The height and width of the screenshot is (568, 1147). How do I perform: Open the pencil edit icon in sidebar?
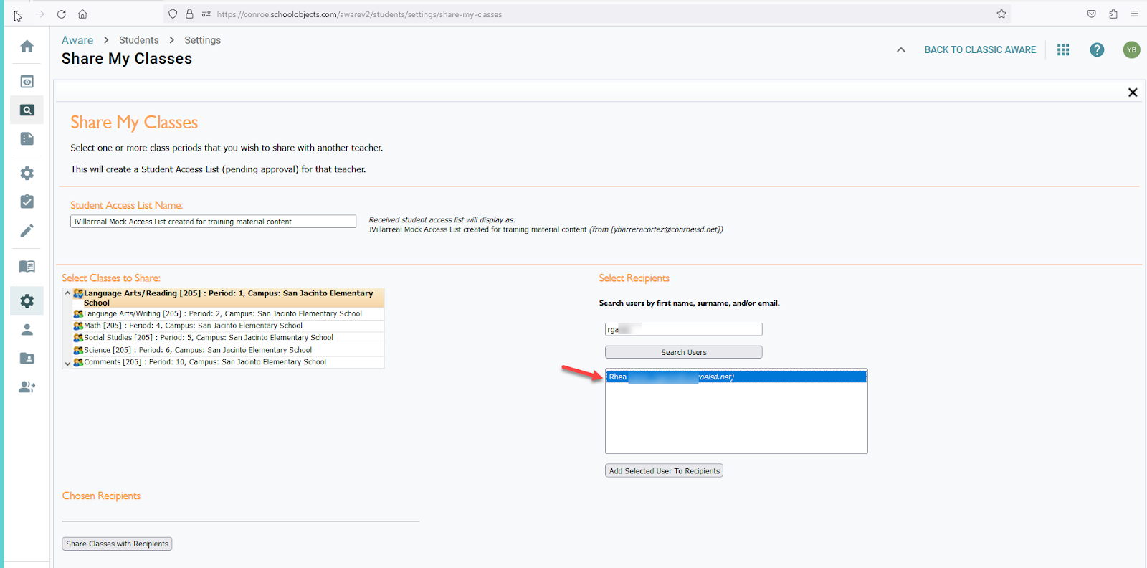(x=27, y=231)
